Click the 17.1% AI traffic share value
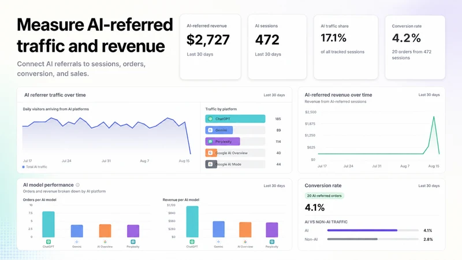The width and height of the screenshot is (462, 260). [x=334, y=38]
